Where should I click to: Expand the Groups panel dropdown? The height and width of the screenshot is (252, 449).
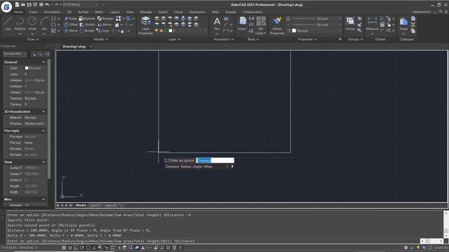356,39
